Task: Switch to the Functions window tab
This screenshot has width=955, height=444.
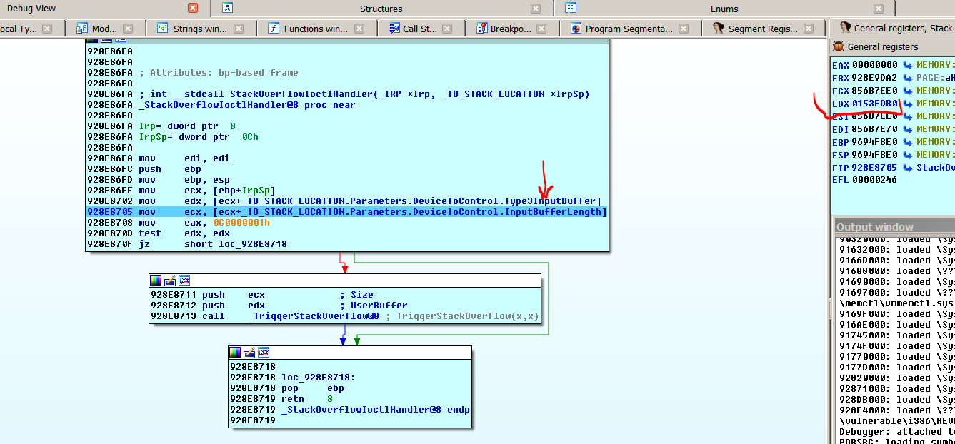Action: click(x=315, y=29)
